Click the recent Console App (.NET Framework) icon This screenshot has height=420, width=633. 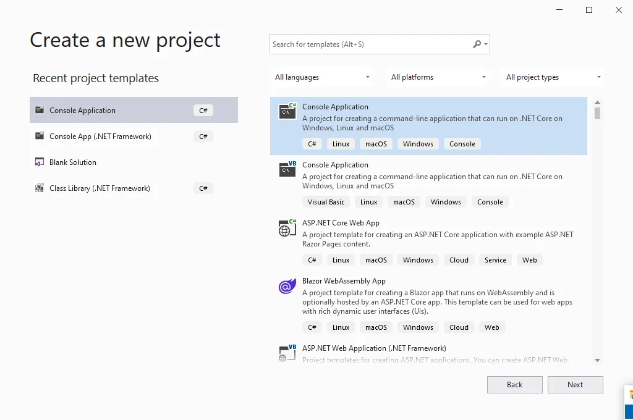pos(40,136)
